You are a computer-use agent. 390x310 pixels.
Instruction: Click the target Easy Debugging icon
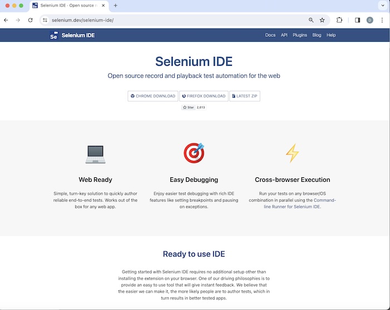point(194,153)
